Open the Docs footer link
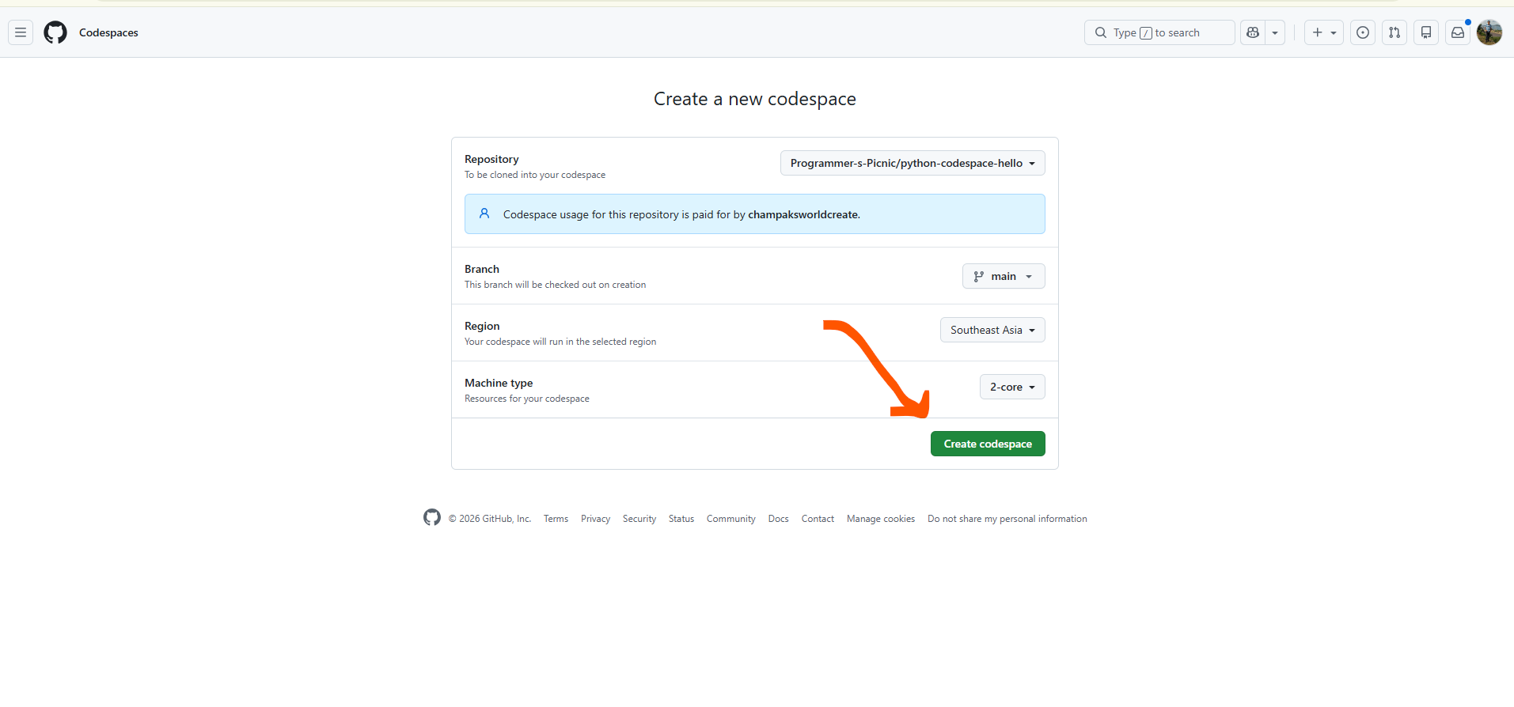 pos(779,519)
